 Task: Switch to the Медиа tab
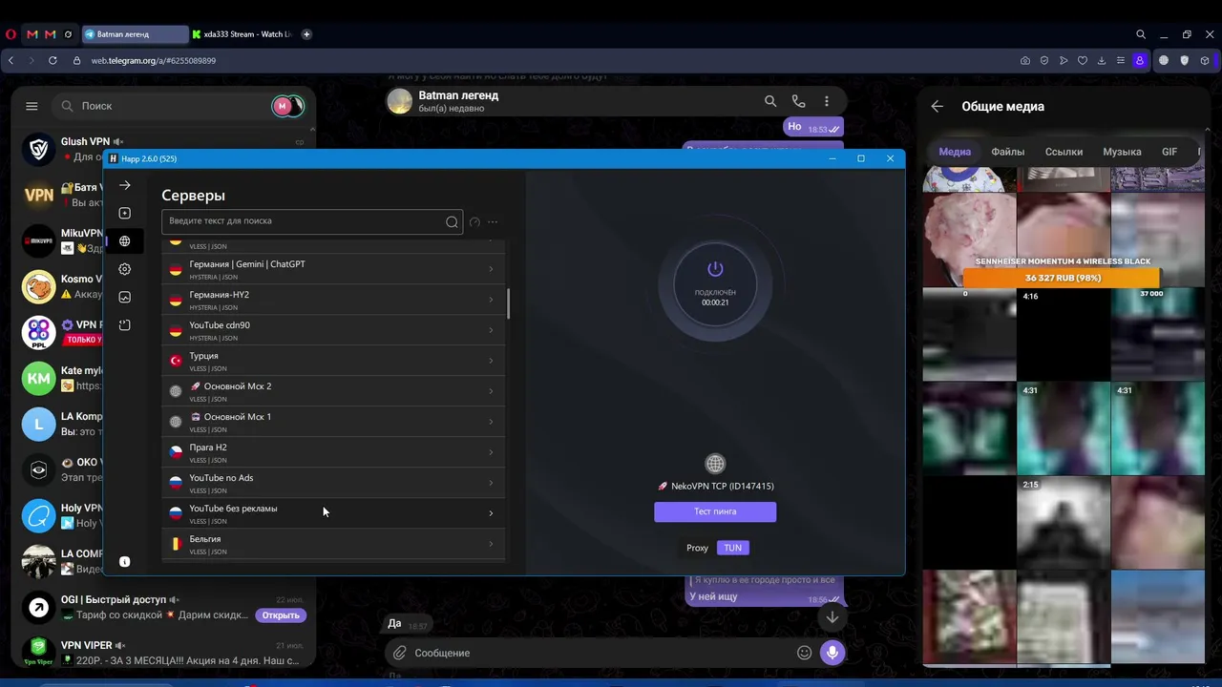pos(955,152)
